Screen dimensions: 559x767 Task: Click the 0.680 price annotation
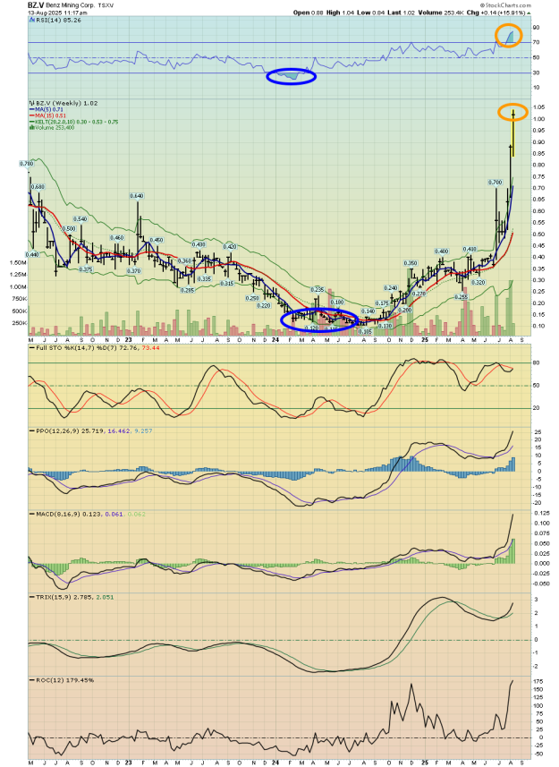(38, 187)
